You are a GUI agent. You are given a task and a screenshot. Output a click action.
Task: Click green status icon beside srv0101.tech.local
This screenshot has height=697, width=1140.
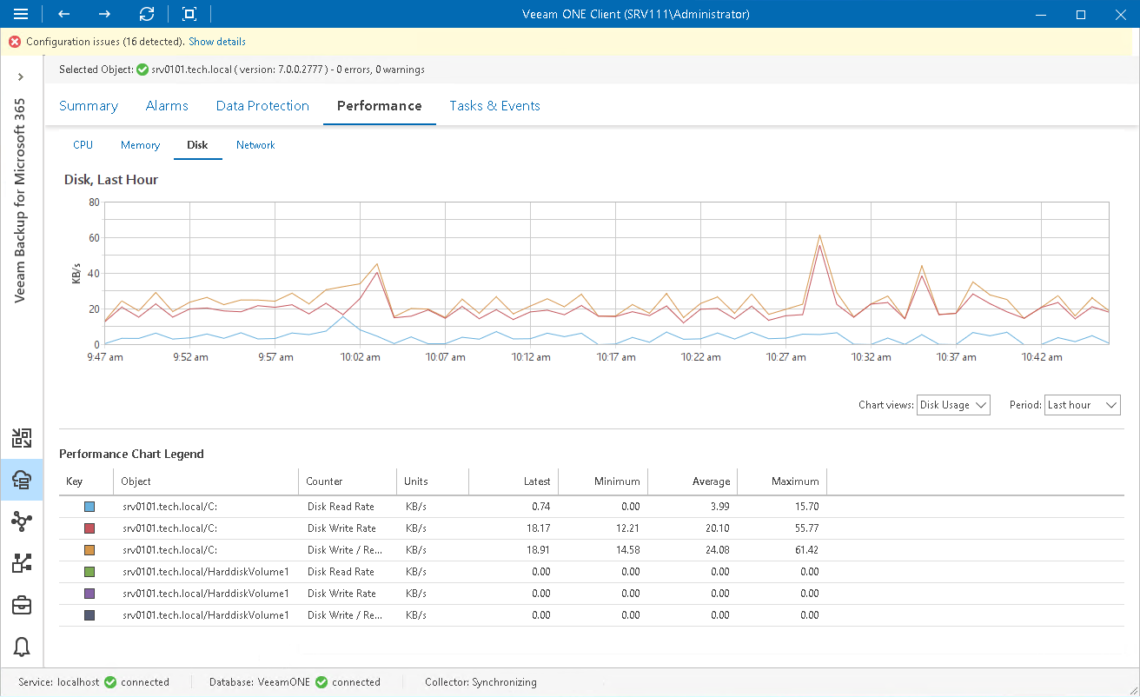(x=142, y=70)
